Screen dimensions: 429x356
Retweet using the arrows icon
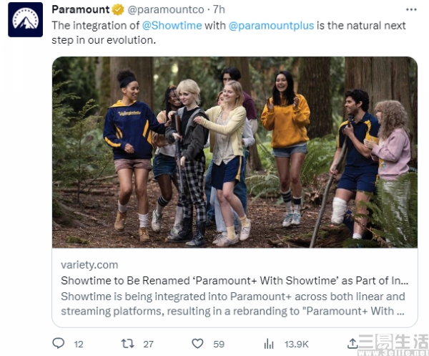(127, 343)
